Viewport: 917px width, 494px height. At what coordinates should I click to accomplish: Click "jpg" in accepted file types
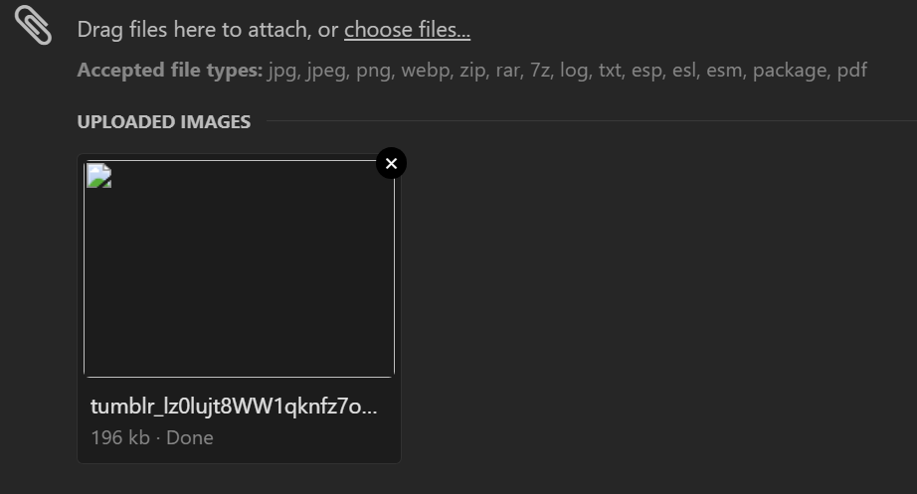pos(283,71)
